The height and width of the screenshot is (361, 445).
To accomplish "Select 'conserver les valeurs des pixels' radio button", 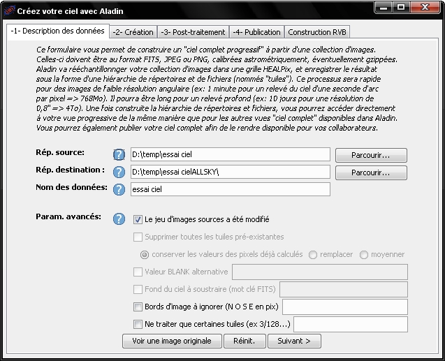I will tap(145, 255).
